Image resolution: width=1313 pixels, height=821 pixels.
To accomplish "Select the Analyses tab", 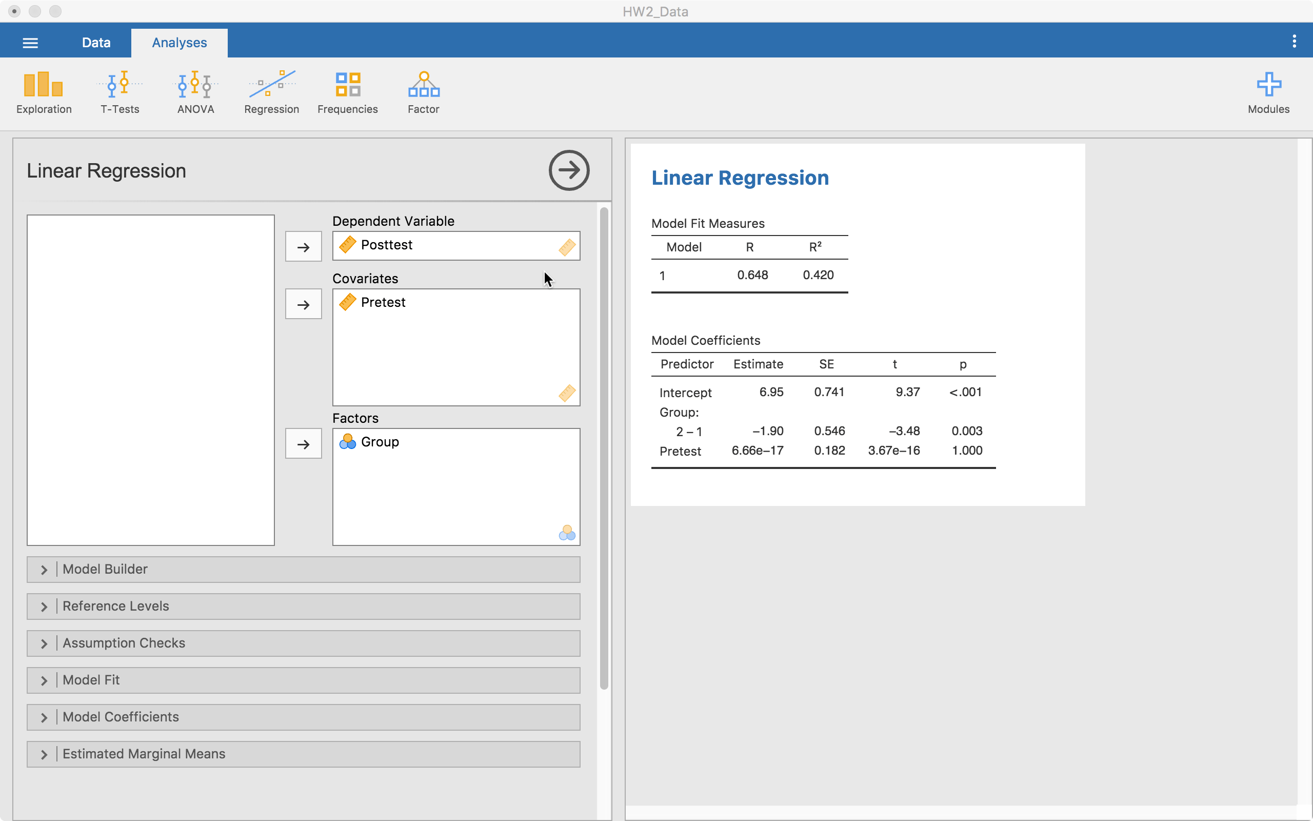I will (x=179, y=43).
